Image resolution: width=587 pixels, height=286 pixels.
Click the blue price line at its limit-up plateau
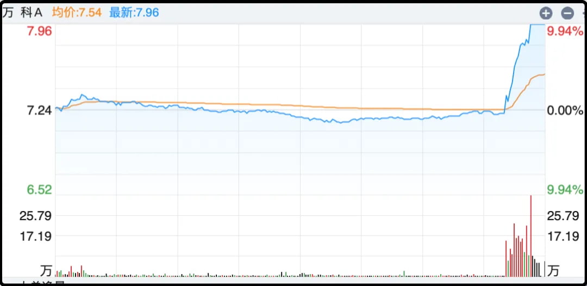(x=537, y=24)
